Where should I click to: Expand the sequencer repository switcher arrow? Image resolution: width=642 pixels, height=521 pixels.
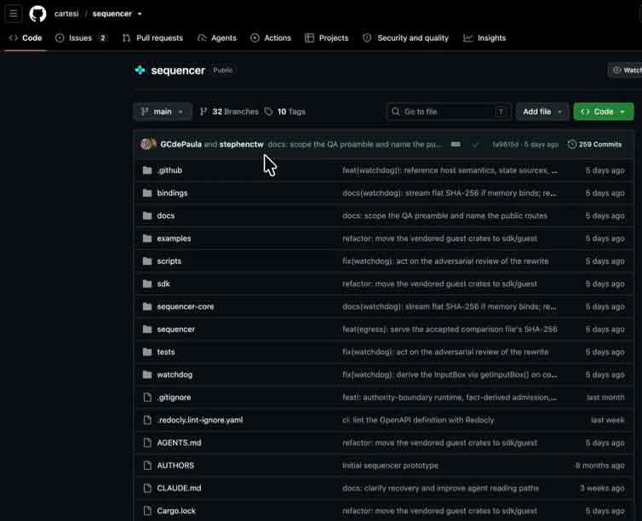coord(140,14)
